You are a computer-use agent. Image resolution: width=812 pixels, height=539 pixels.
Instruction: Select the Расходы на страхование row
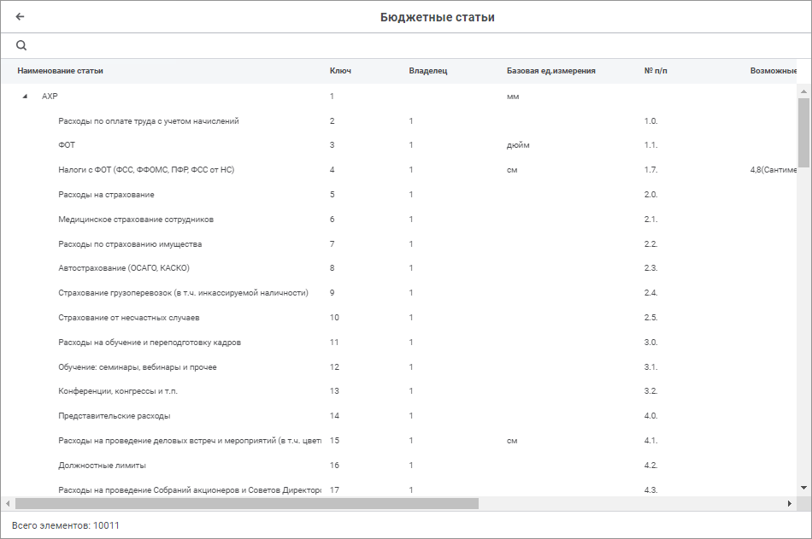pos(106,195)
